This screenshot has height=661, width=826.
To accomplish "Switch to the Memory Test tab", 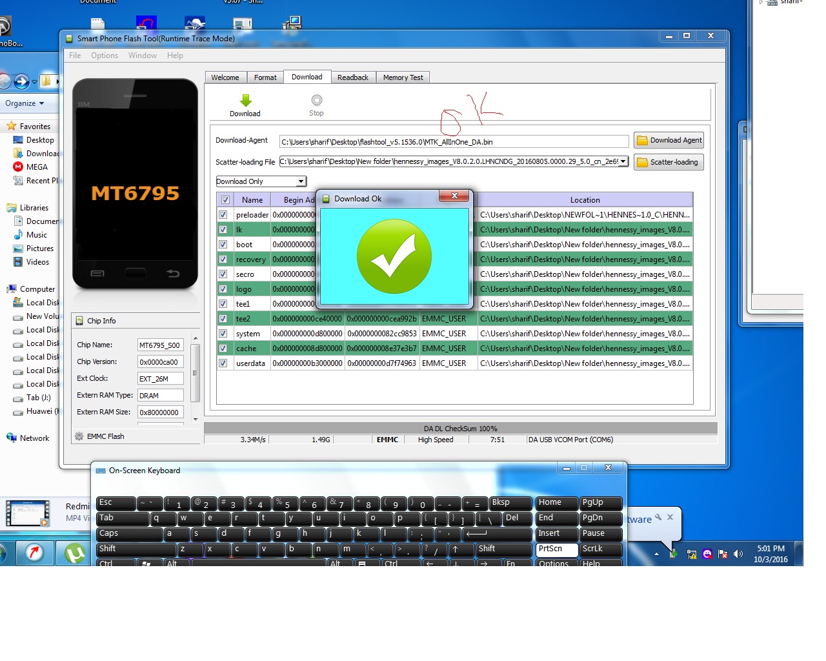I will pyautogui.click(x=403, y=77).
